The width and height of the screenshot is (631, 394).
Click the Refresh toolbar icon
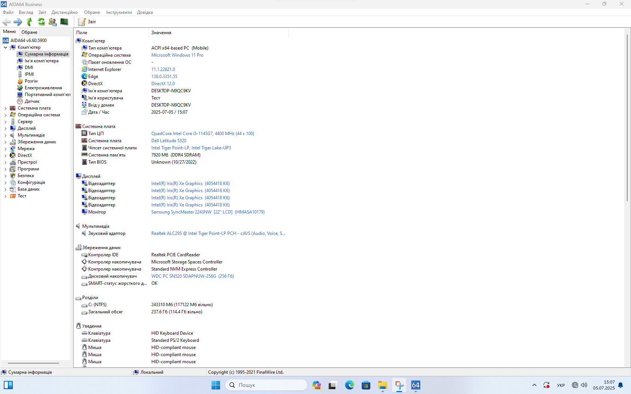(41, 22)
